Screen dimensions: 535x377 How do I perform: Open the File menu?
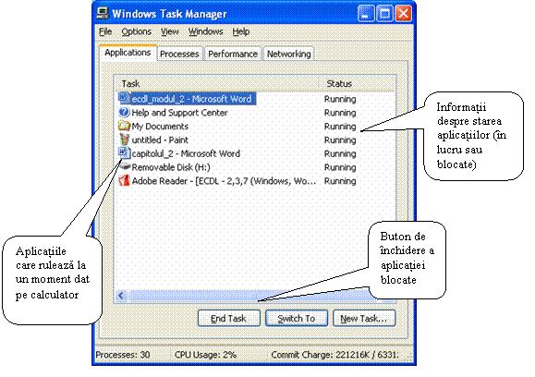(x=105, y=31)
